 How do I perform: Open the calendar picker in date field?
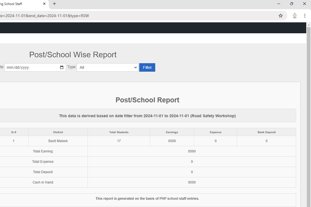[62, 67]
